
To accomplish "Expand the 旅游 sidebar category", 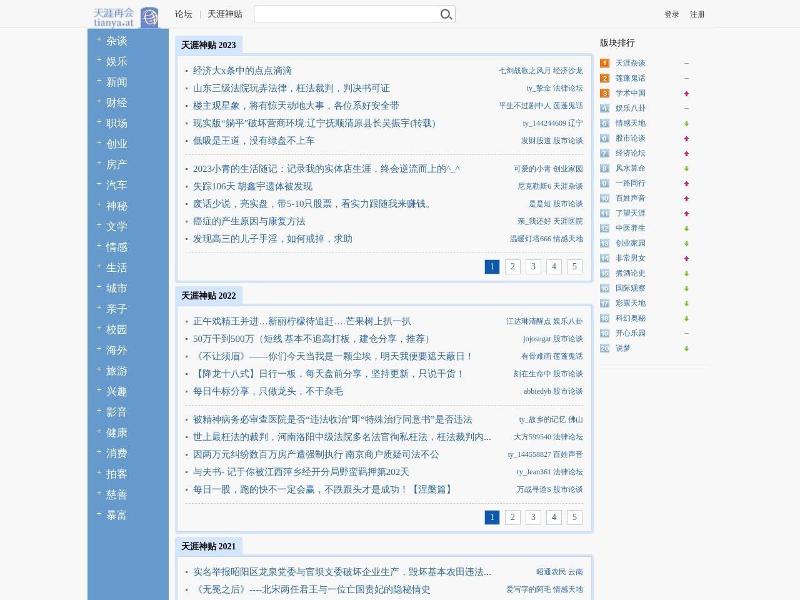I will 99,369.
